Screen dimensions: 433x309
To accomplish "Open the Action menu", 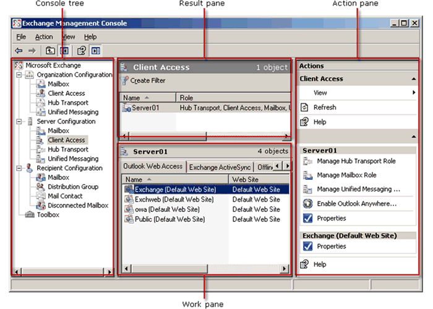I will click(x=44, y=36).
